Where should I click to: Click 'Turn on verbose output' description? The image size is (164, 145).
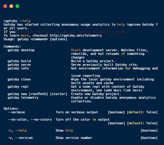pyautogui.click(x=77, y=112)
